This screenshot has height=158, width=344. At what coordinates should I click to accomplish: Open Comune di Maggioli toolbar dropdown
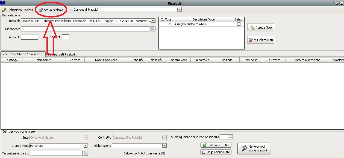coord(179,10)
